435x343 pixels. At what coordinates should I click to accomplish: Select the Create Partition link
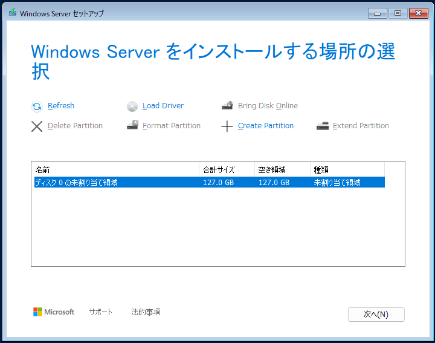pos(266,126)
